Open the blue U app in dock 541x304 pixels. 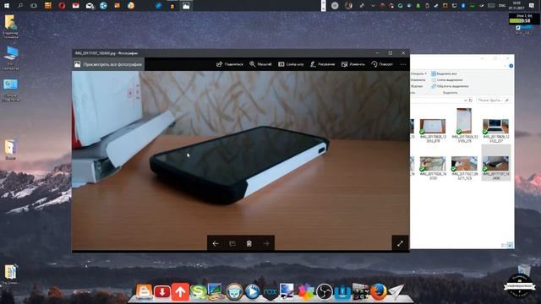(x=342, y=292)
